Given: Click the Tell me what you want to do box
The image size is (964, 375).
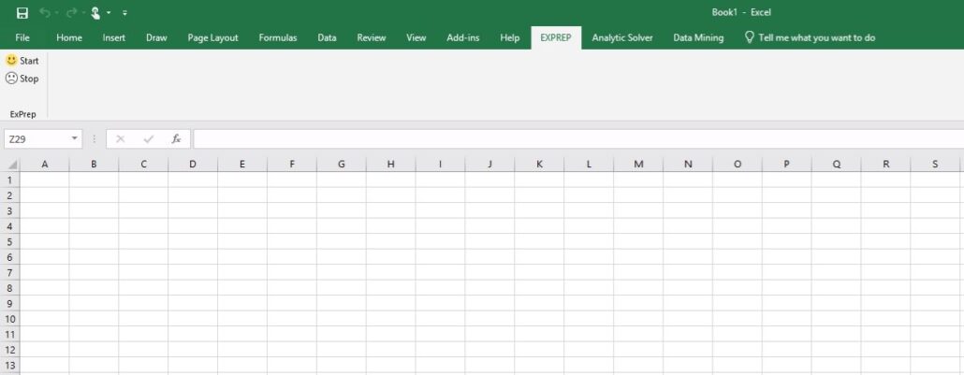Looking at the screenshot, I should point(811,37).
